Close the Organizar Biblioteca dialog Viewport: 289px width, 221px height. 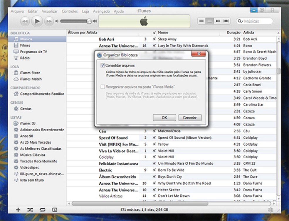point(199,54)
